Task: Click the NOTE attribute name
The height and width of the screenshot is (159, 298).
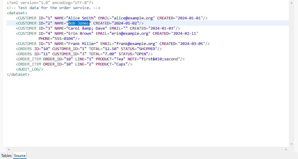Action: coord(132,59)
